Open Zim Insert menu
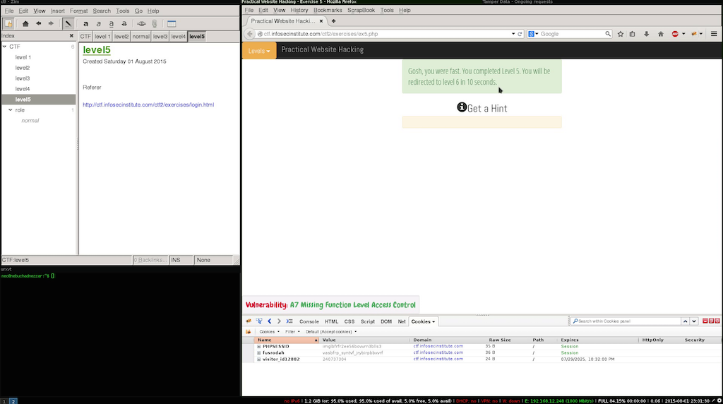 pos(58,11)
